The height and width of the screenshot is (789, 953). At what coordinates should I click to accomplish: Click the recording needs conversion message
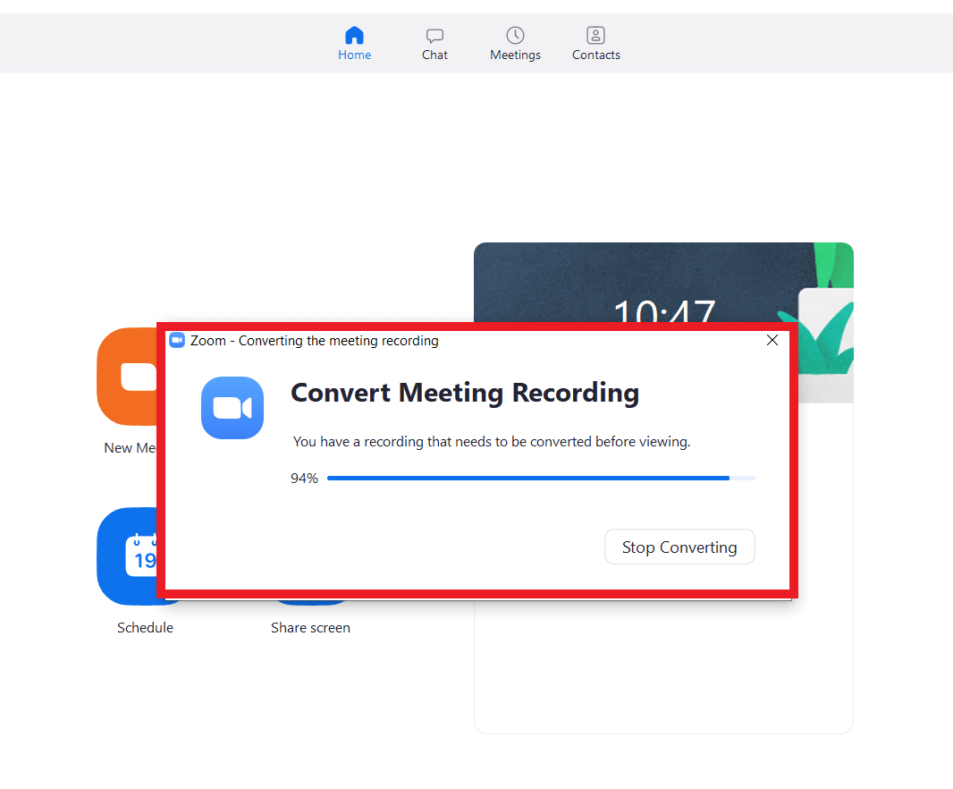pos(492,442)
